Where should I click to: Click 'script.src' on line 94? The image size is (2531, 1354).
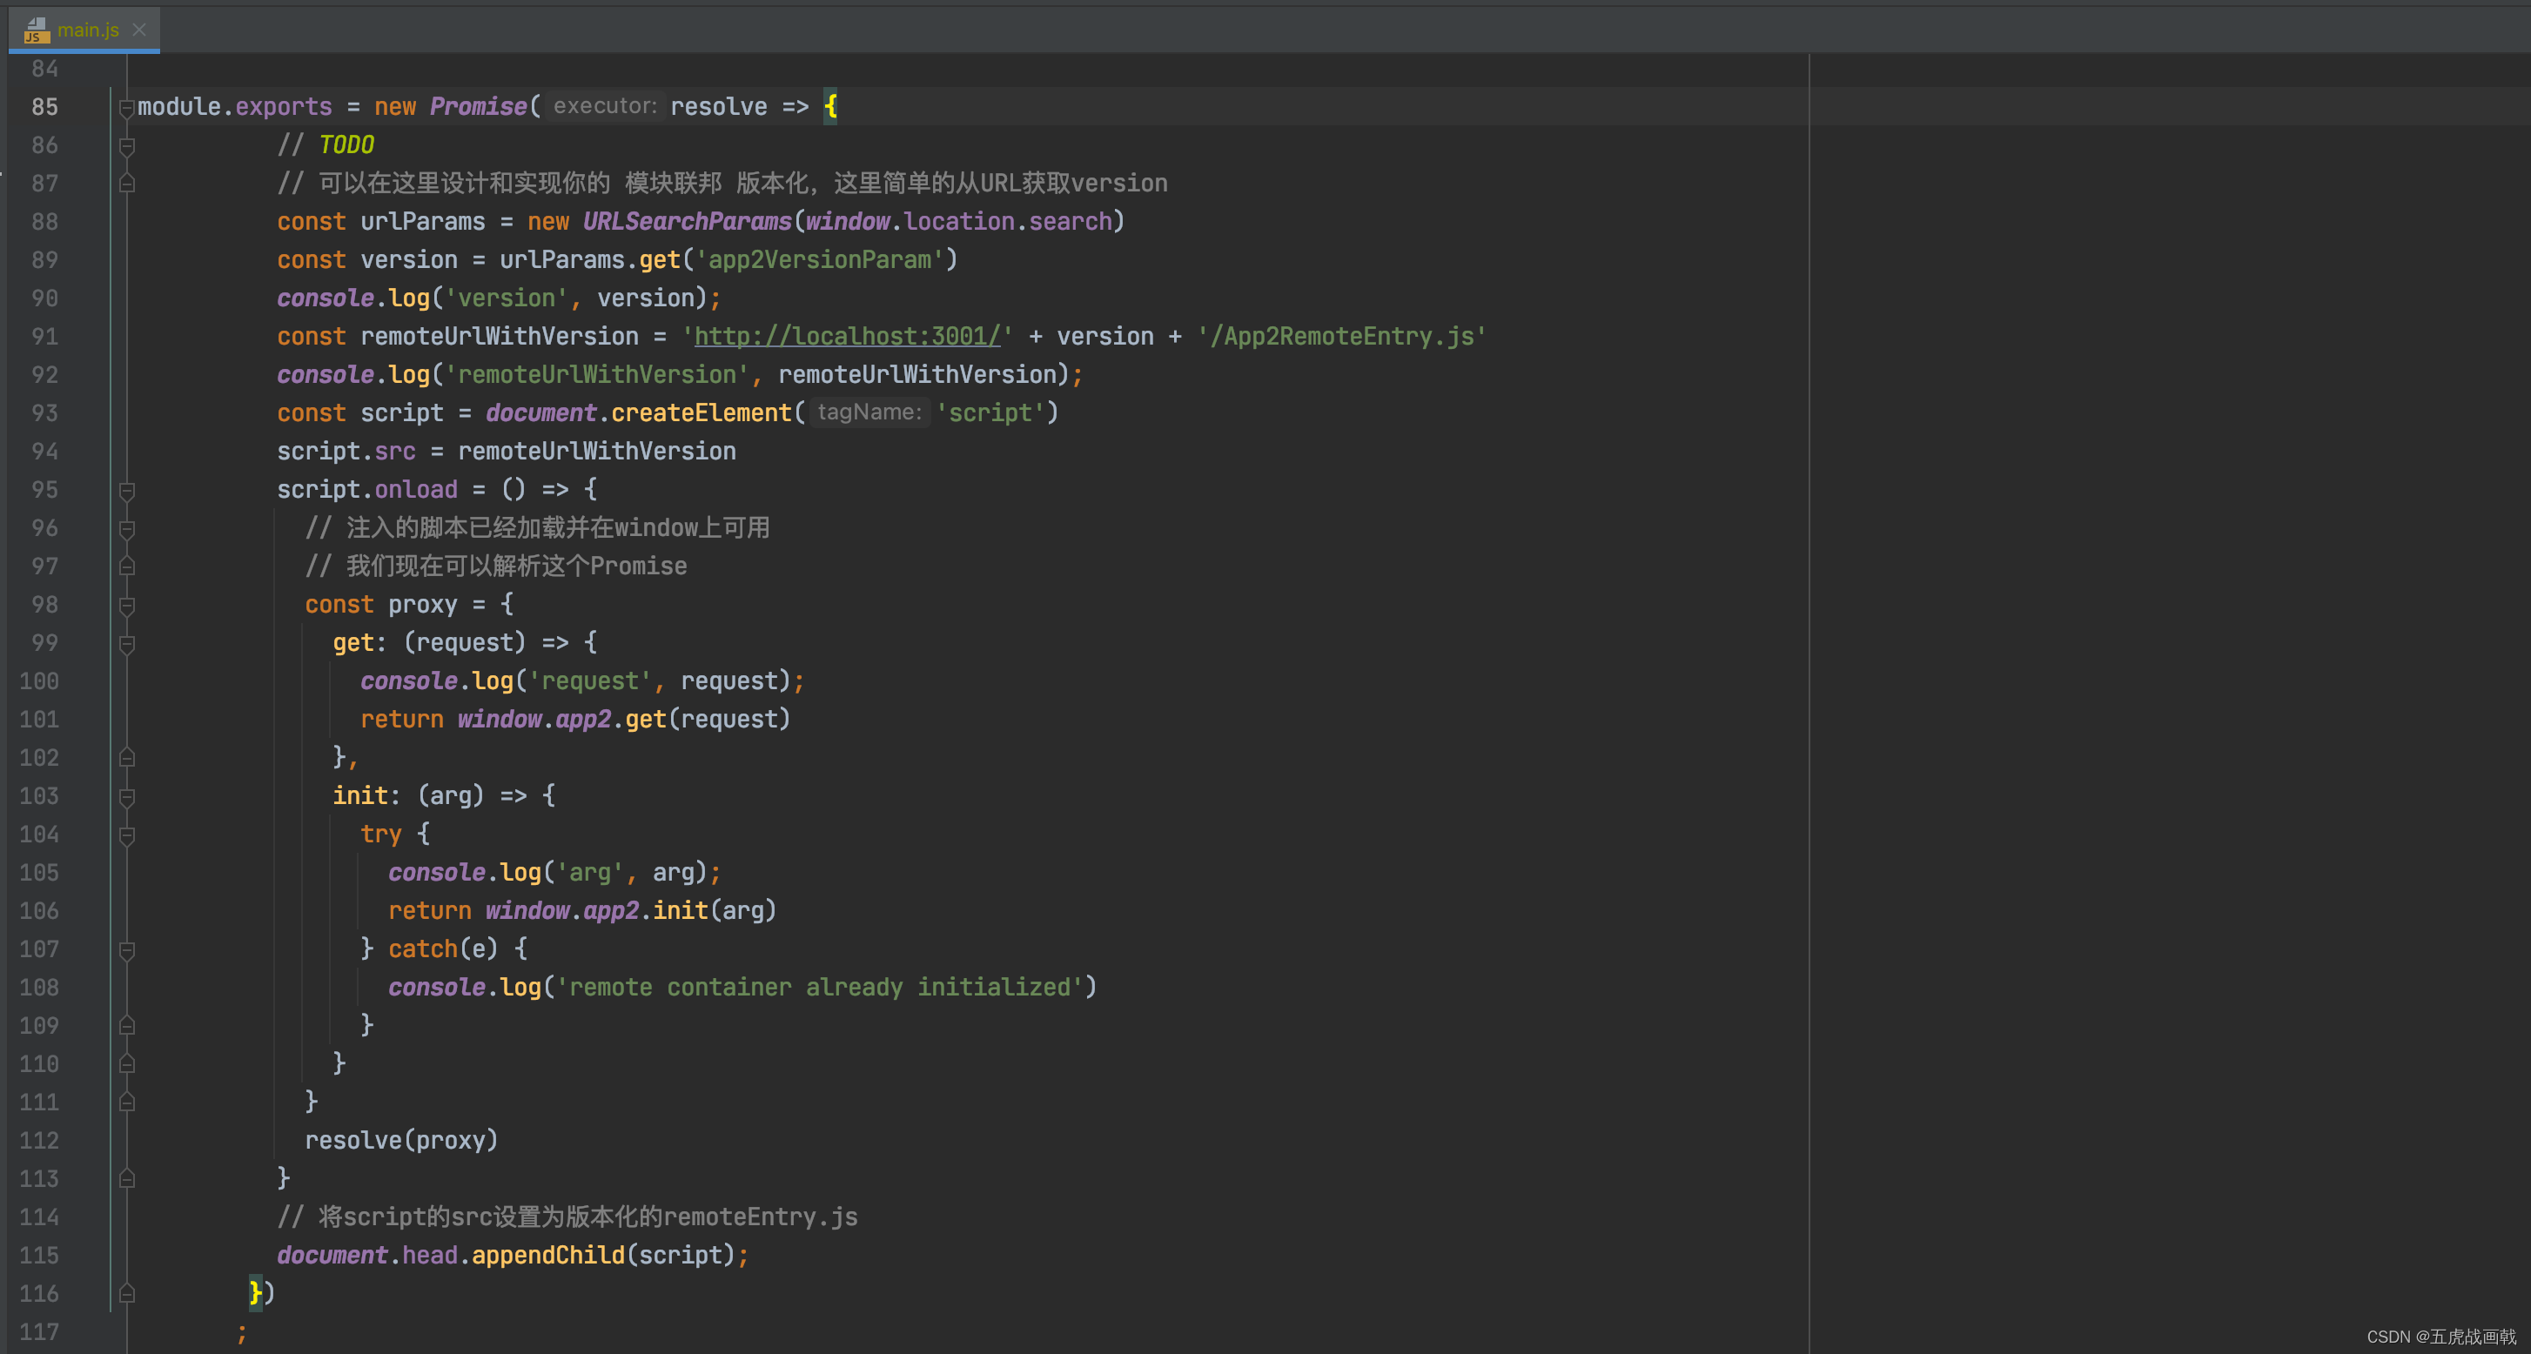pos(346,452)
